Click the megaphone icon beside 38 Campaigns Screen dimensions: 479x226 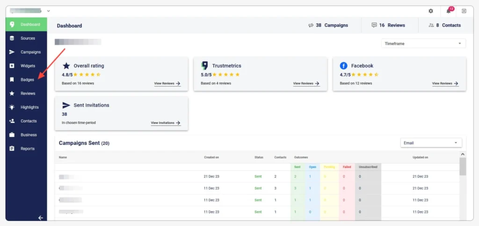(311, 25)
